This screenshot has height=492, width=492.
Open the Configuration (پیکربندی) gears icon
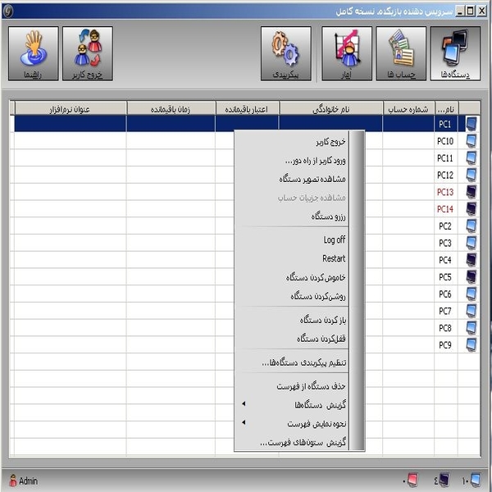pos(285,53)
